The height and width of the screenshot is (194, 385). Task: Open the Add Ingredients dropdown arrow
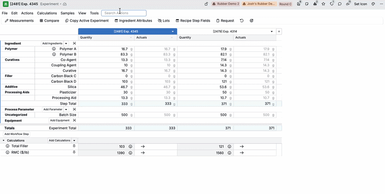coord(66,43)
